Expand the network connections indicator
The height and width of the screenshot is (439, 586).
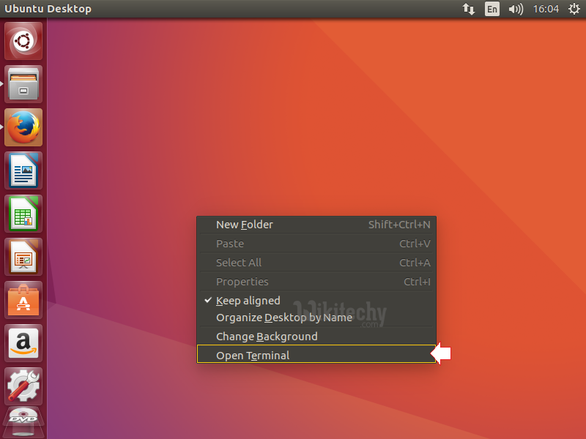pyautogui.click(x=468, y=10)
